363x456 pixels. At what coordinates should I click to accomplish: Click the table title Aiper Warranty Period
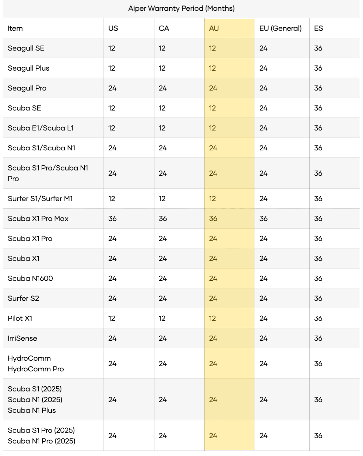[x=181, y=8]
